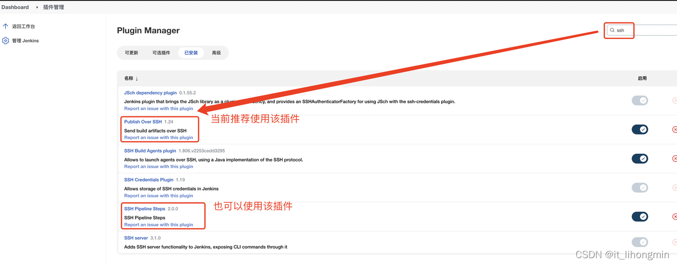Viewport: 677px width, 265px height.
Task: Disable the SSH Pipeline Steps plugin switch
Action: click(639, 216)
